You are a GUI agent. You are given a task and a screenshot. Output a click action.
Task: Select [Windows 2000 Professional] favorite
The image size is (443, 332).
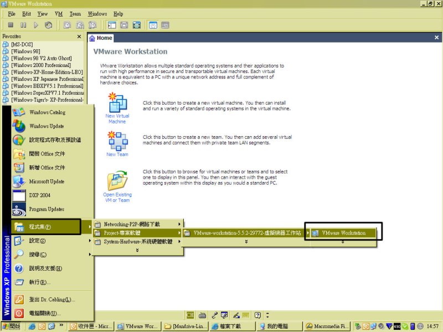coord(41,65)
